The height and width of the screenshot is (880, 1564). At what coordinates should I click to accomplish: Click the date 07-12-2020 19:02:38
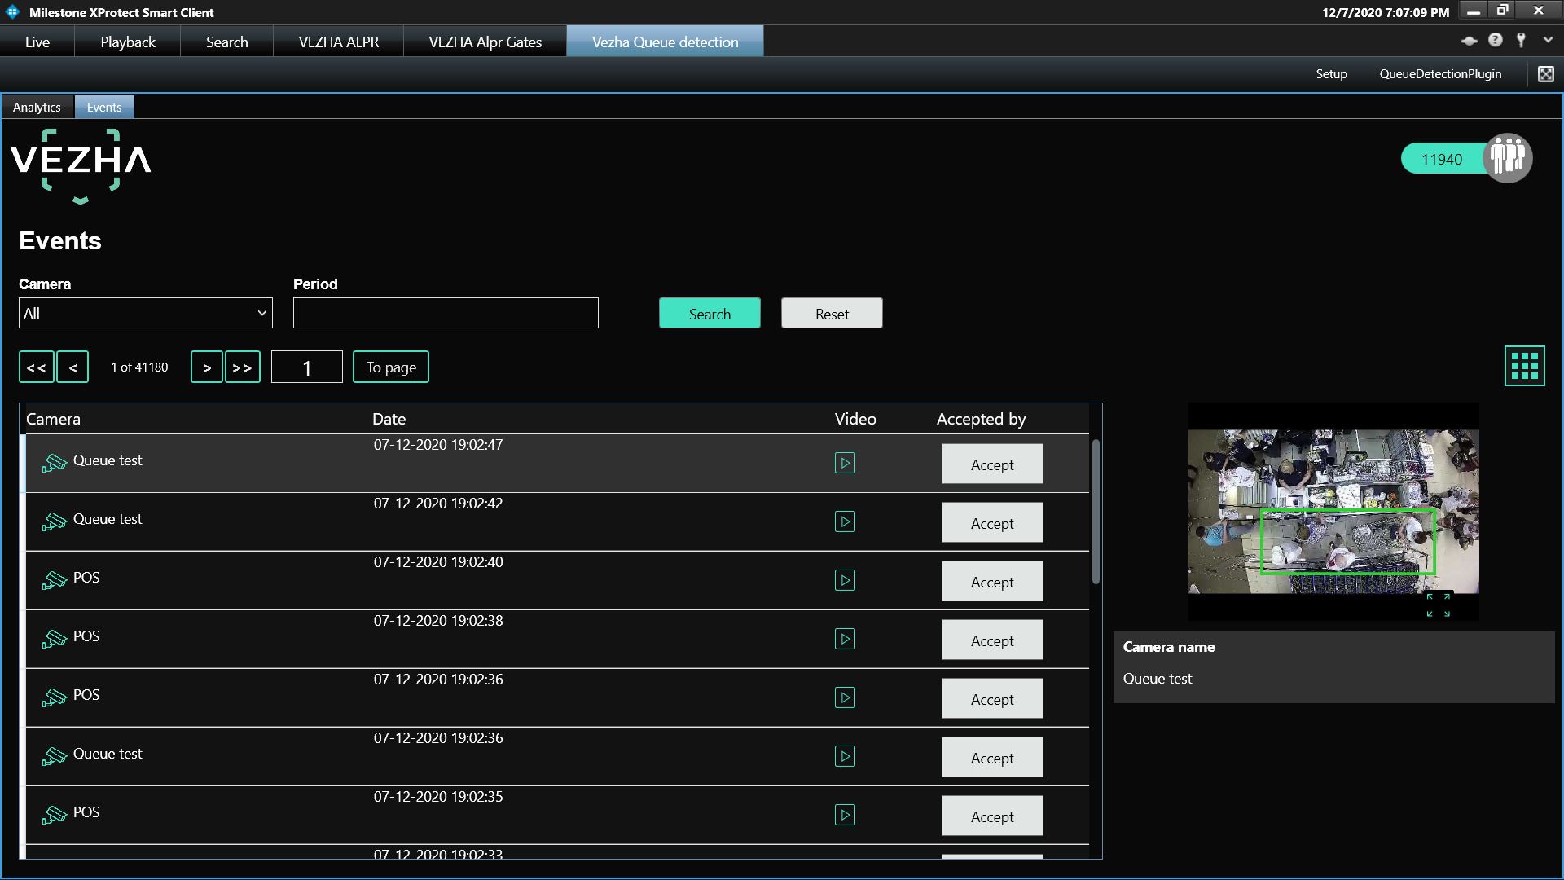(438, 621)
